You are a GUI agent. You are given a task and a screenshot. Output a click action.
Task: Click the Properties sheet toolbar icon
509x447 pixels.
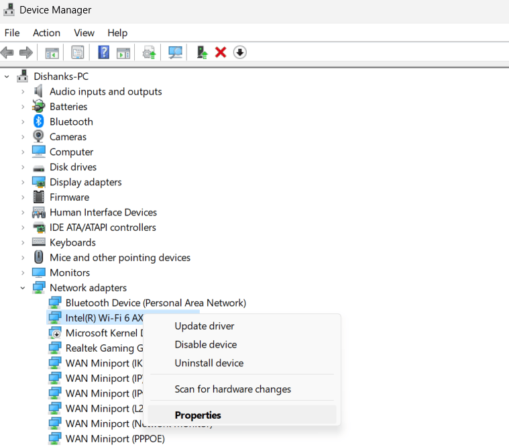tap(78, 52)
